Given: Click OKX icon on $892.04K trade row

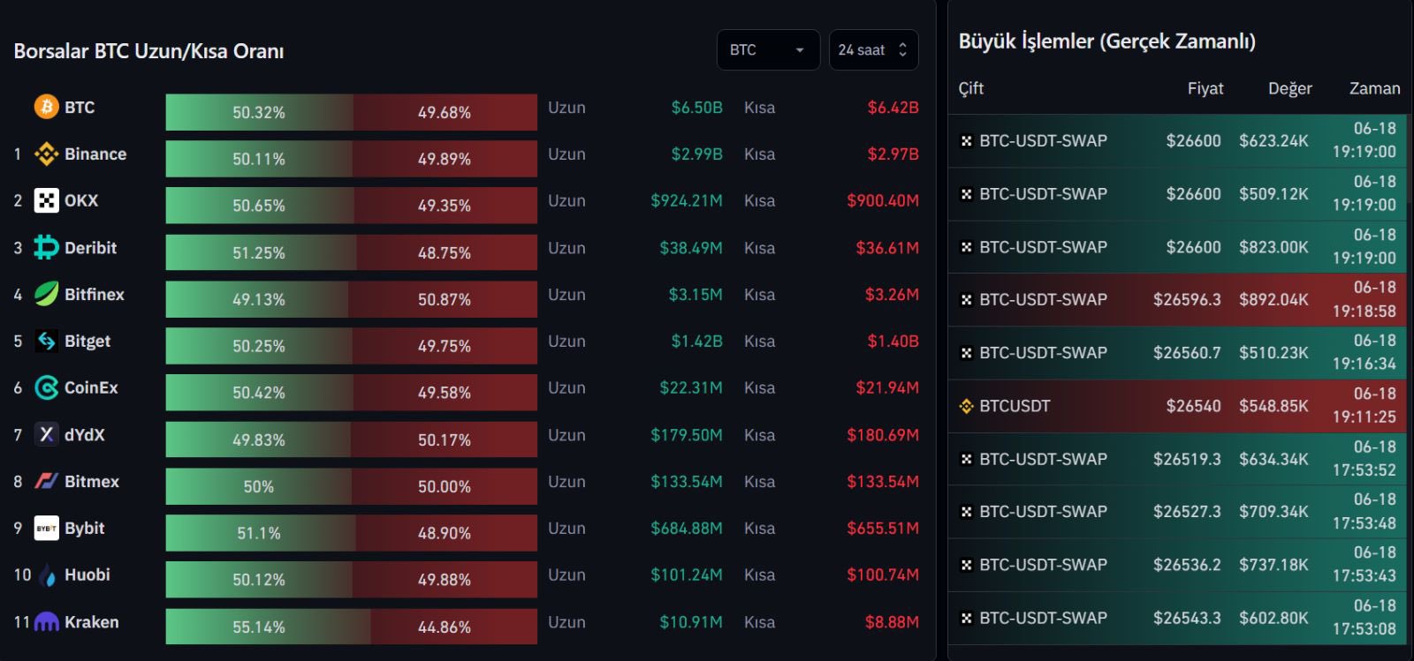Looking at the screenshot, I should 966,299.
